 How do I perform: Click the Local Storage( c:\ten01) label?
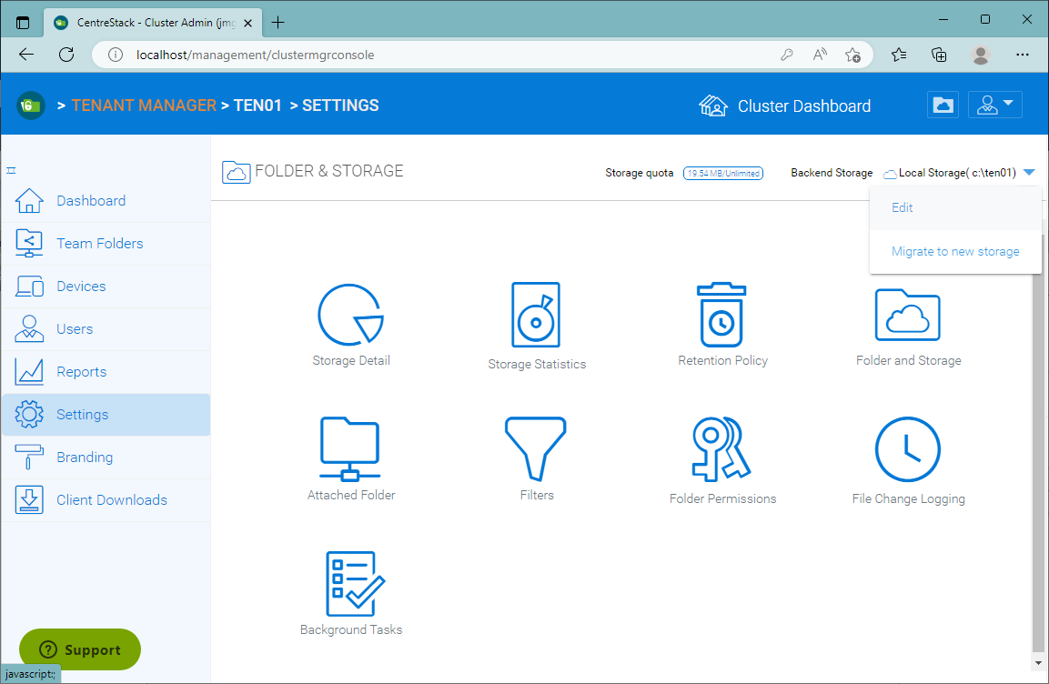957,173
